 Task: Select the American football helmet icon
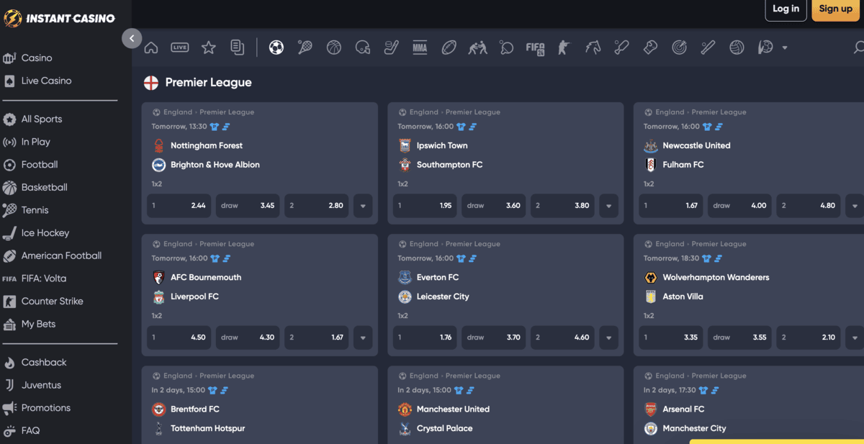tap(362, 47)
